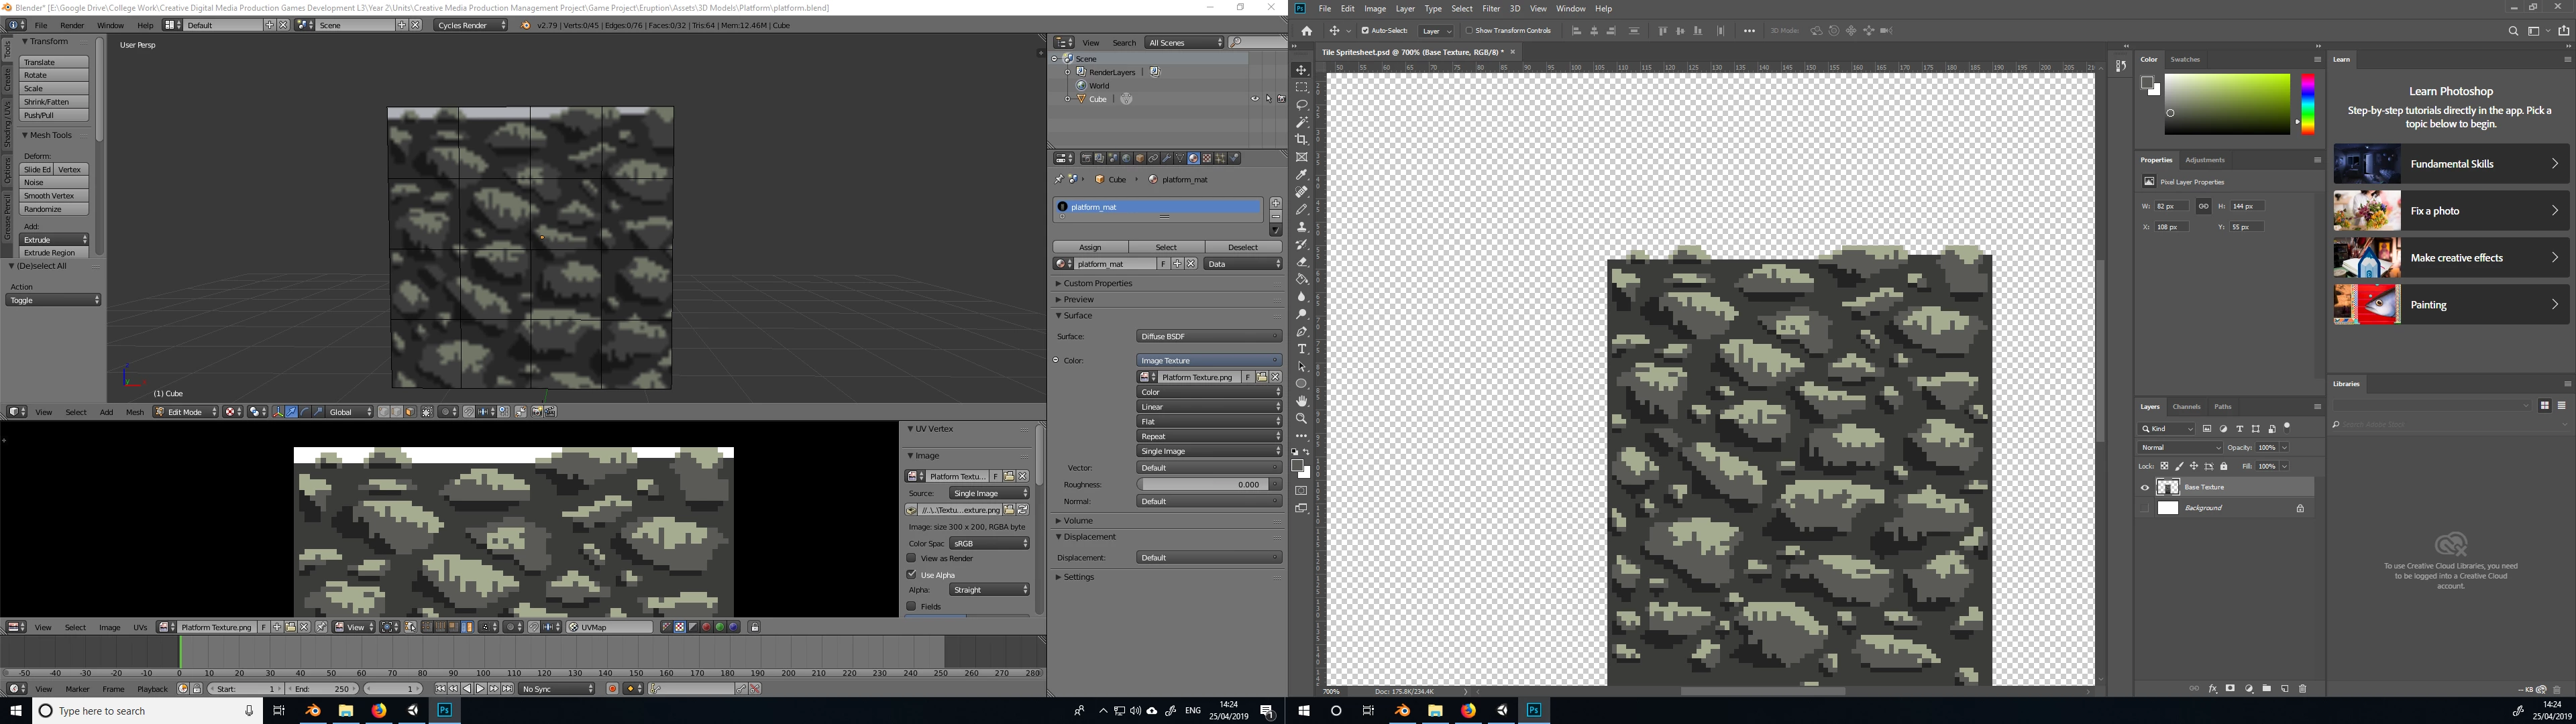2576x724 pixels.
Task: Disable the Use Alpha checkbox
Action: (911, 574)
